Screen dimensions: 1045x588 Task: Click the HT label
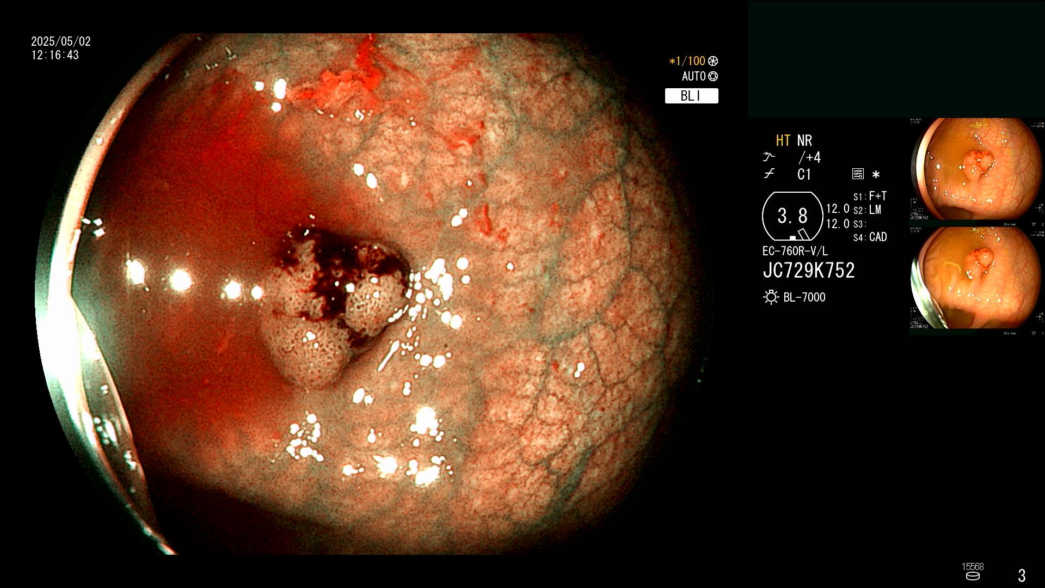pos(783,140)
